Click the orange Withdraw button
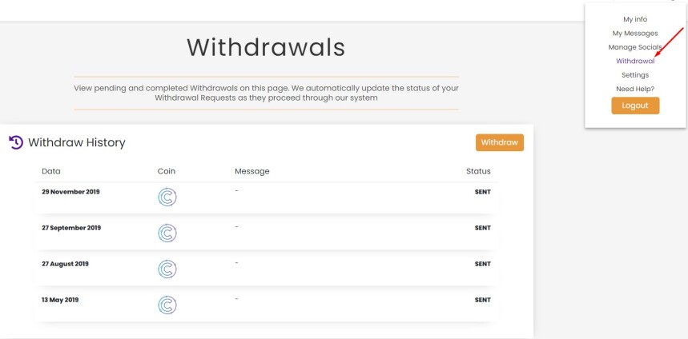Screen dimensions: 688x339 click(499, 142)
